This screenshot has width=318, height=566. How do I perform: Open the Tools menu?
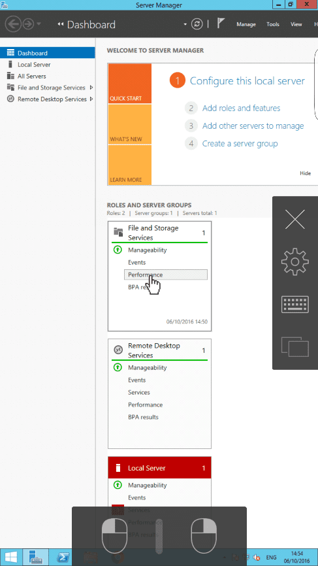(273, 24)
